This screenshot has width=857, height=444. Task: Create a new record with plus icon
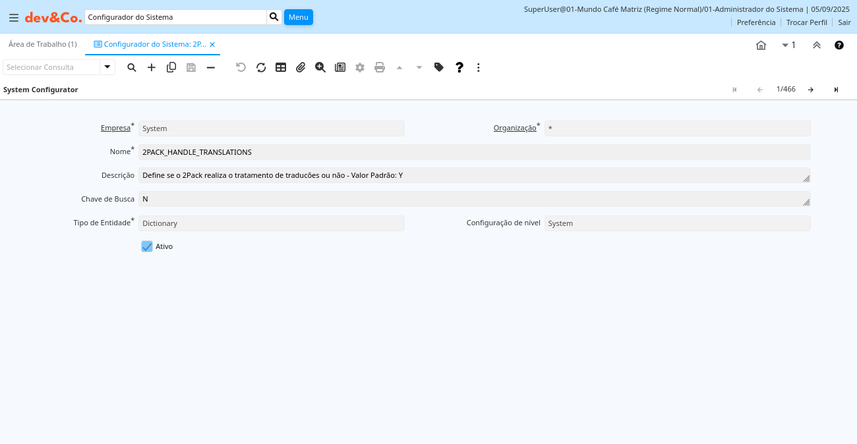[x=152, y=67]
